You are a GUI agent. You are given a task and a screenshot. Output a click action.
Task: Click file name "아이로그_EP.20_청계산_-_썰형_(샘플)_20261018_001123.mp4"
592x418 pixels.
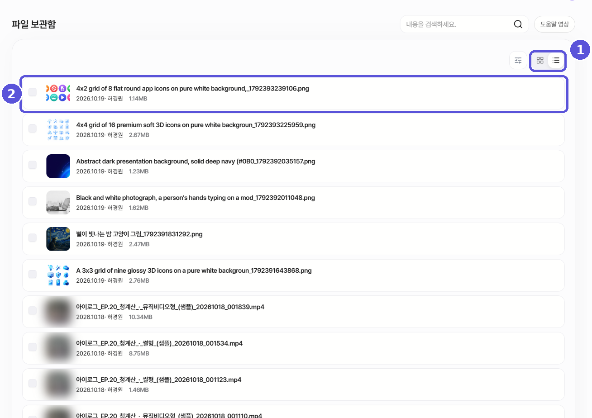(x=159, y=380)
